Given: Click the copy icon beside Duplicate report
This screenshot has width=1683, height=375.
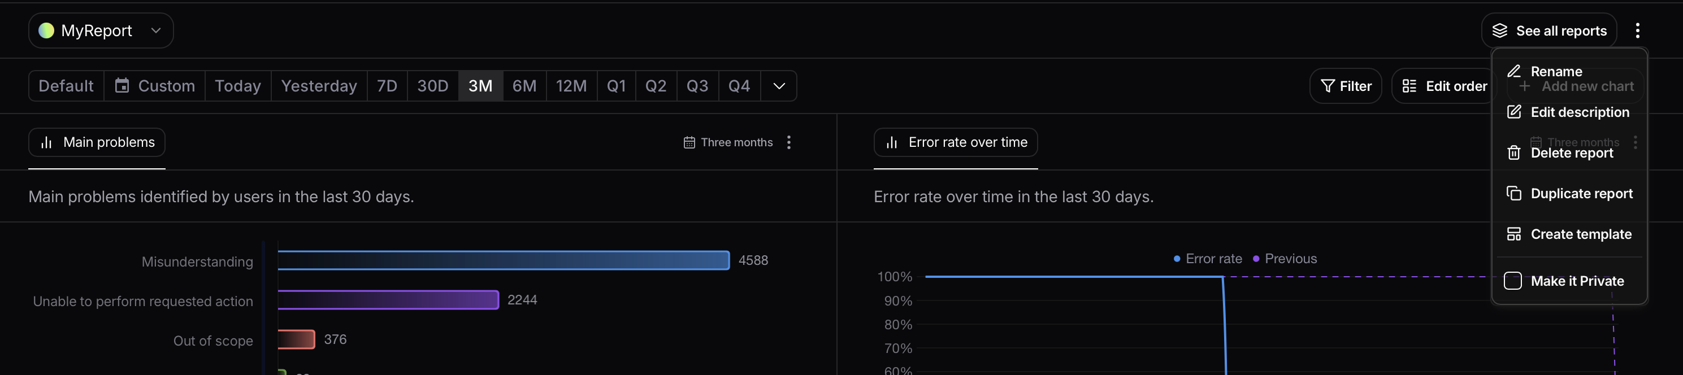Looking at the screenshot, I should [1514, 193].
